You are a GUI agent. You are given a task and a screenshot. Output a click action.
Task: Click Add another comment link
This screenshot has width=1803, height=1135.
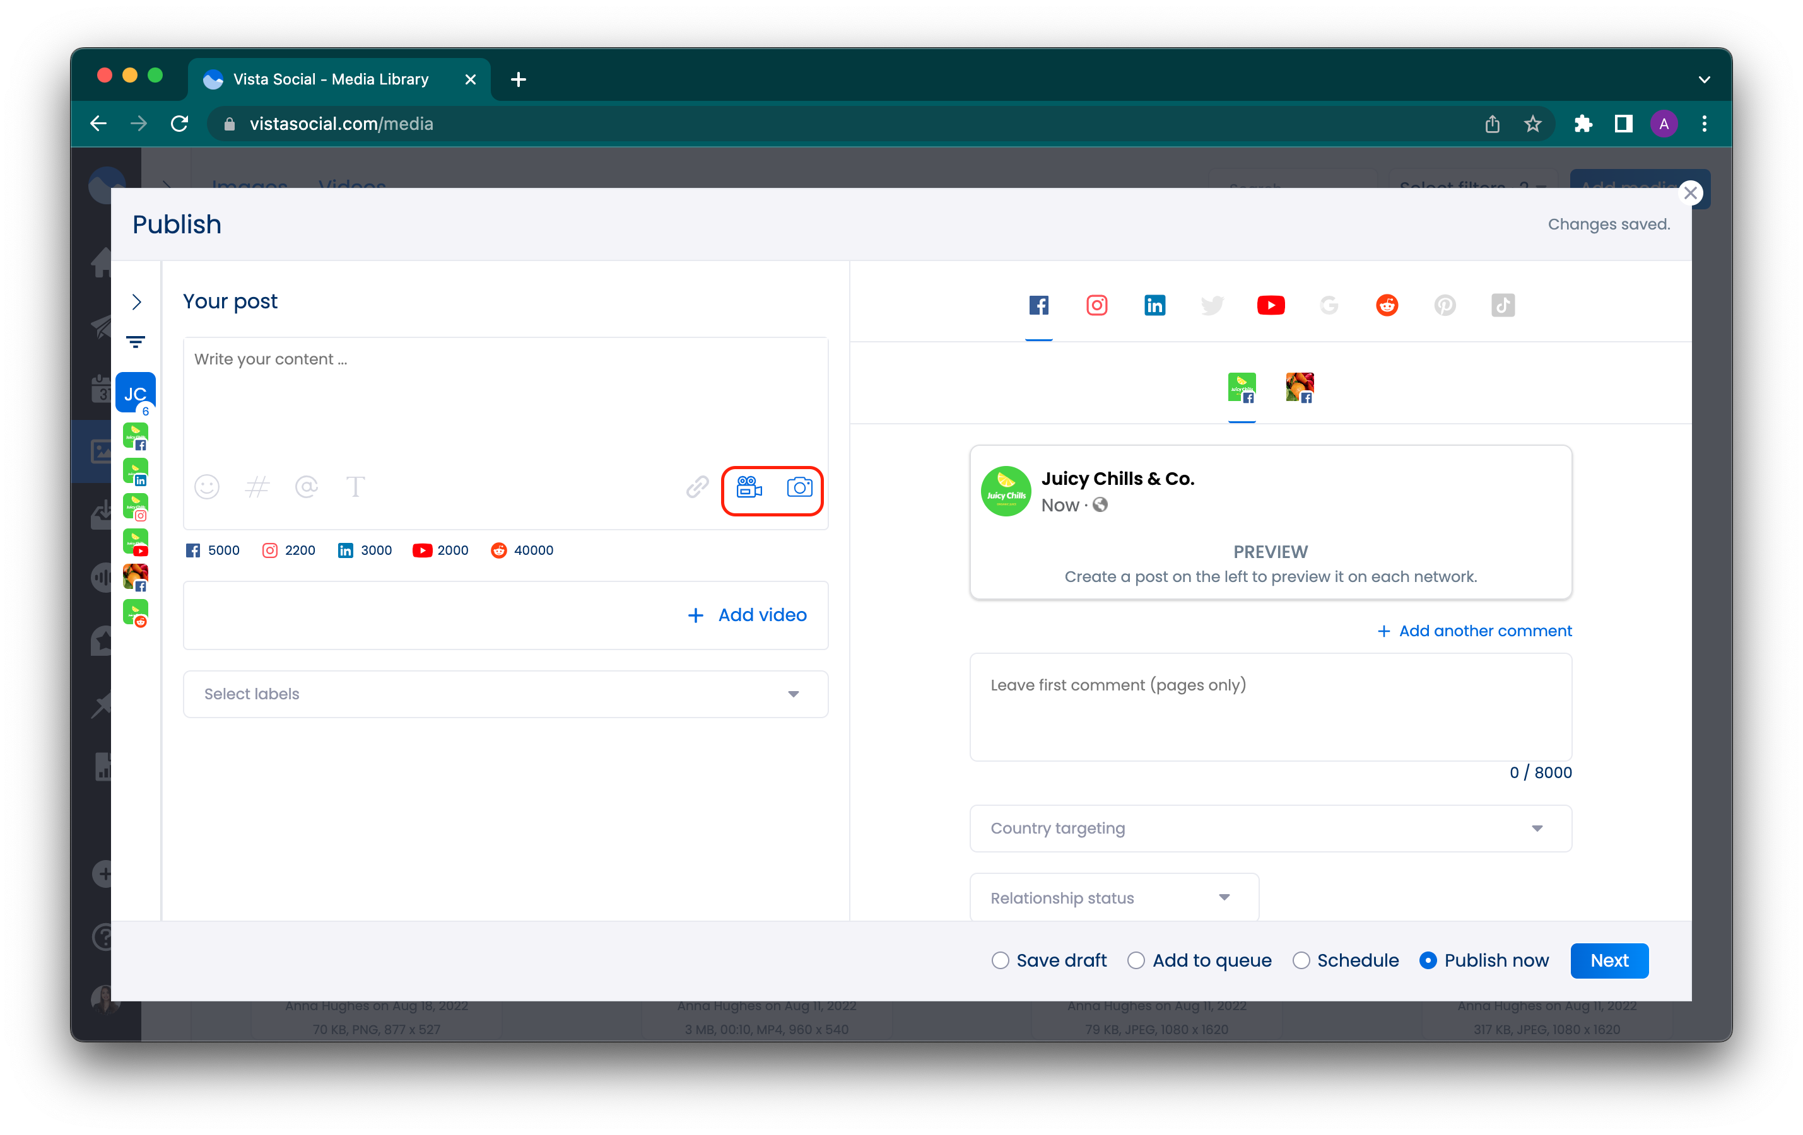(x=1474, y=631)
